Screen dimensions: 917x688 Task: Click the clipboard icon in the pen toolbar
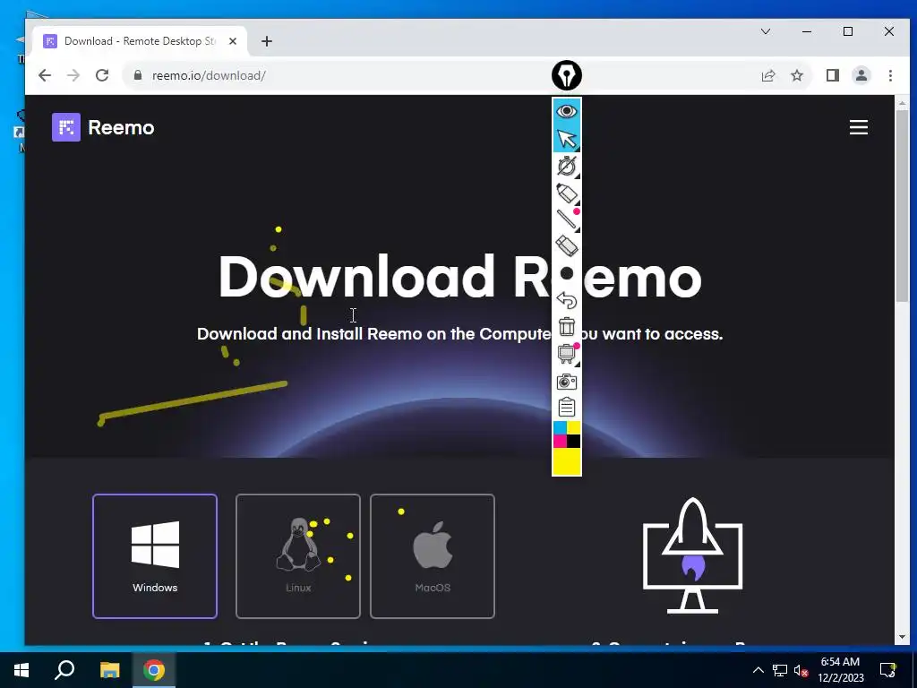567,408
